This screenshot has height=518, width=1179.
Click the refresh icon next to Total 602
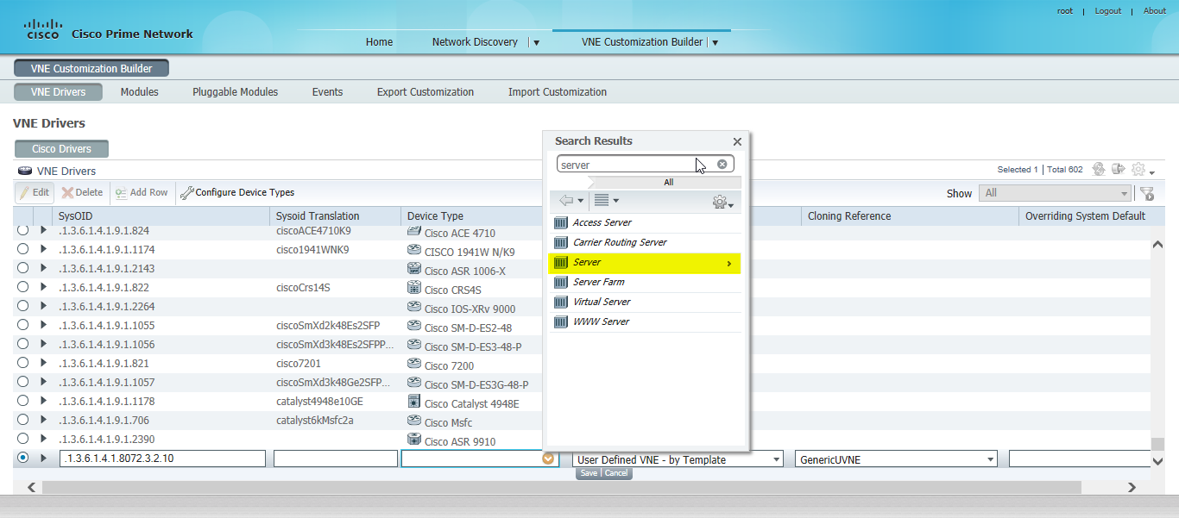(x=1098, y=169)
